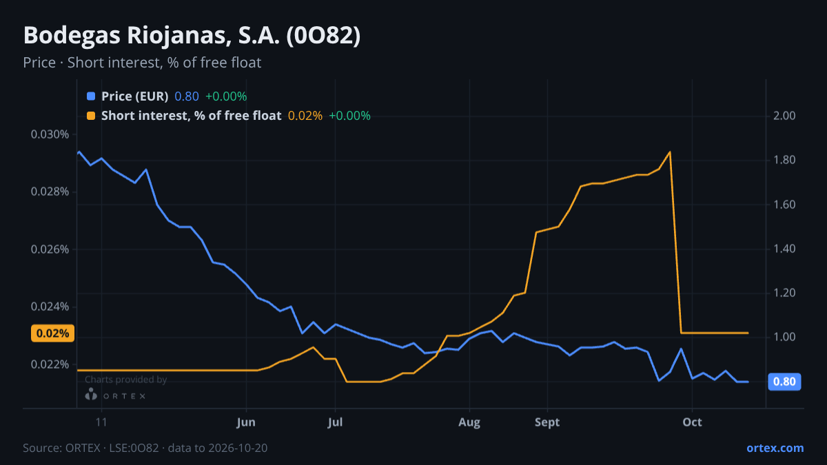This screenshot has height=465, width=827.
Task: Click the Oct label on the time axis
Action: 692,422
